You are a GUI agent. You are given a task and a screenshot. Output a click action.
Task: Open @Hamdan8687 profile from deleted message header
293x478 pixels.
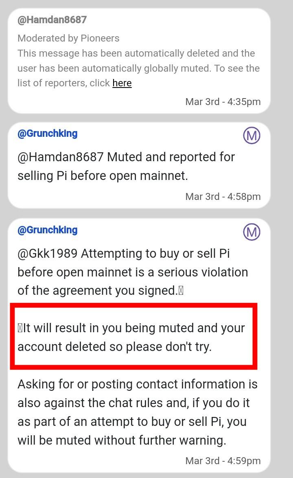point(52,20)
